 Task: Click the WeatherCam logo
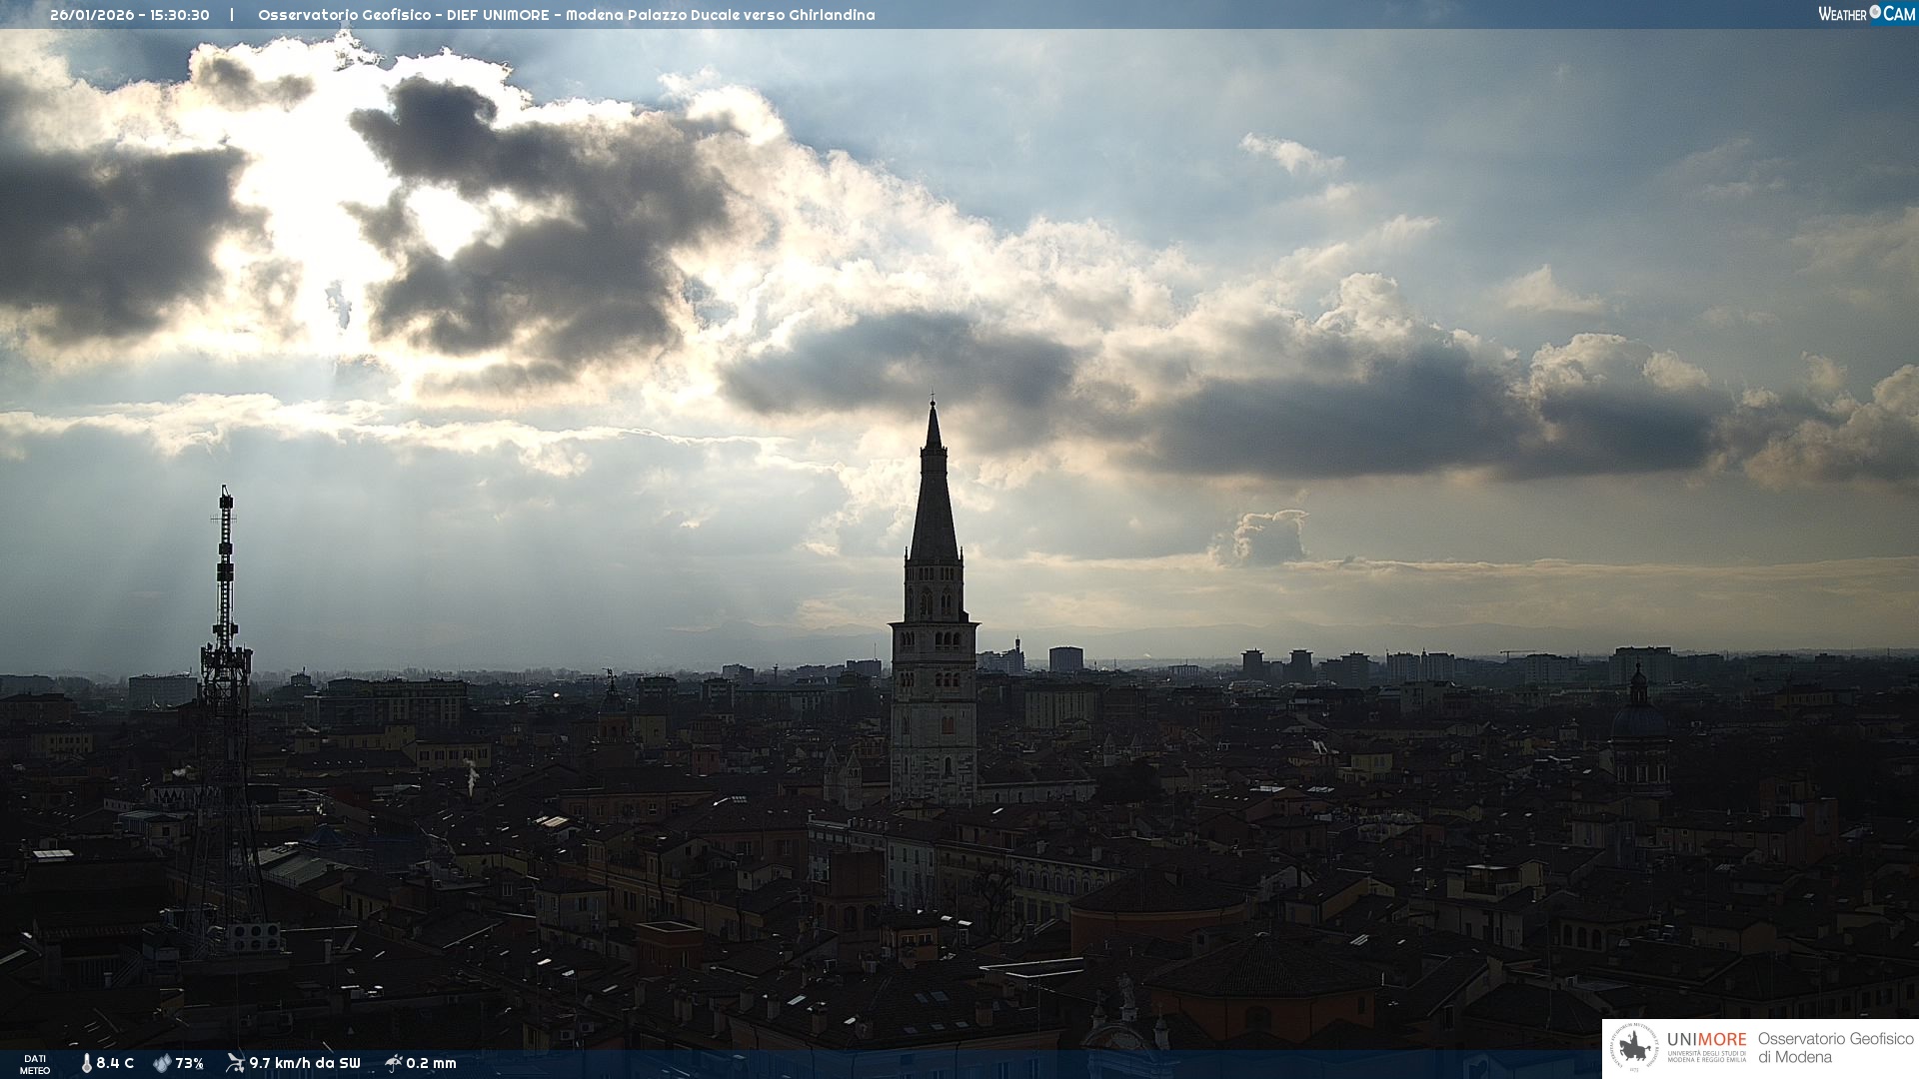point(1866,14)
